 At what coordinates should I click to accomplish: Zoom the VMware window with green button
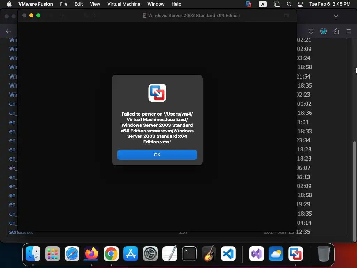[38, 15]
